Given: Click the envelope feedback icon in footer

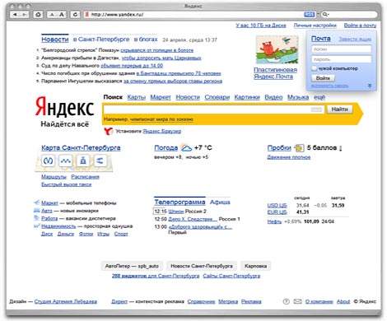Looking at the screenshot, I should click(x=297, y=301).
